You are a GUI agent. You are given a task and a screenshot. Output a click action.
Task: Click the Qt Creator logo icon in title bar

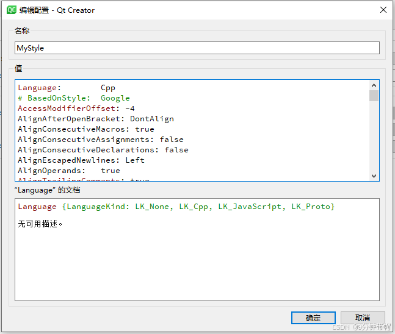coord(12,10)
